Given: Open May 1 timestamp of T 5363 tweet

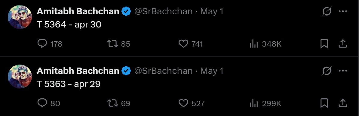Looking at the screenshot, I should tap(212, 71).
